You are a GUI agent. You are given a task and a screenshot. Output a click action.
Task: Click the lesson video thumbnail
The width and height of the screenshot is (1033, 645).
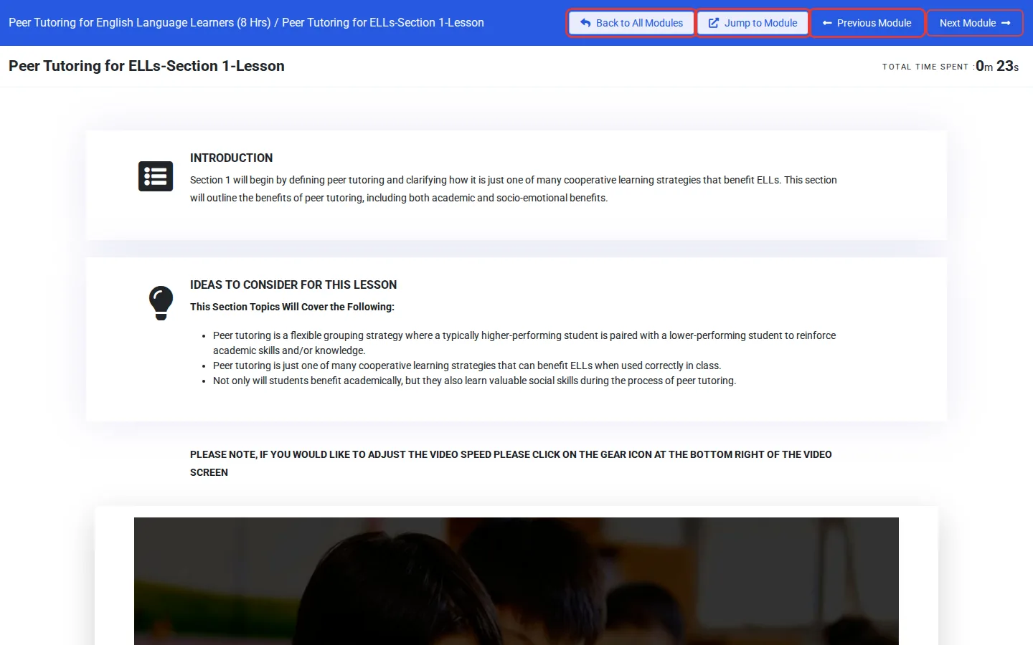click(x=516, y=581)
